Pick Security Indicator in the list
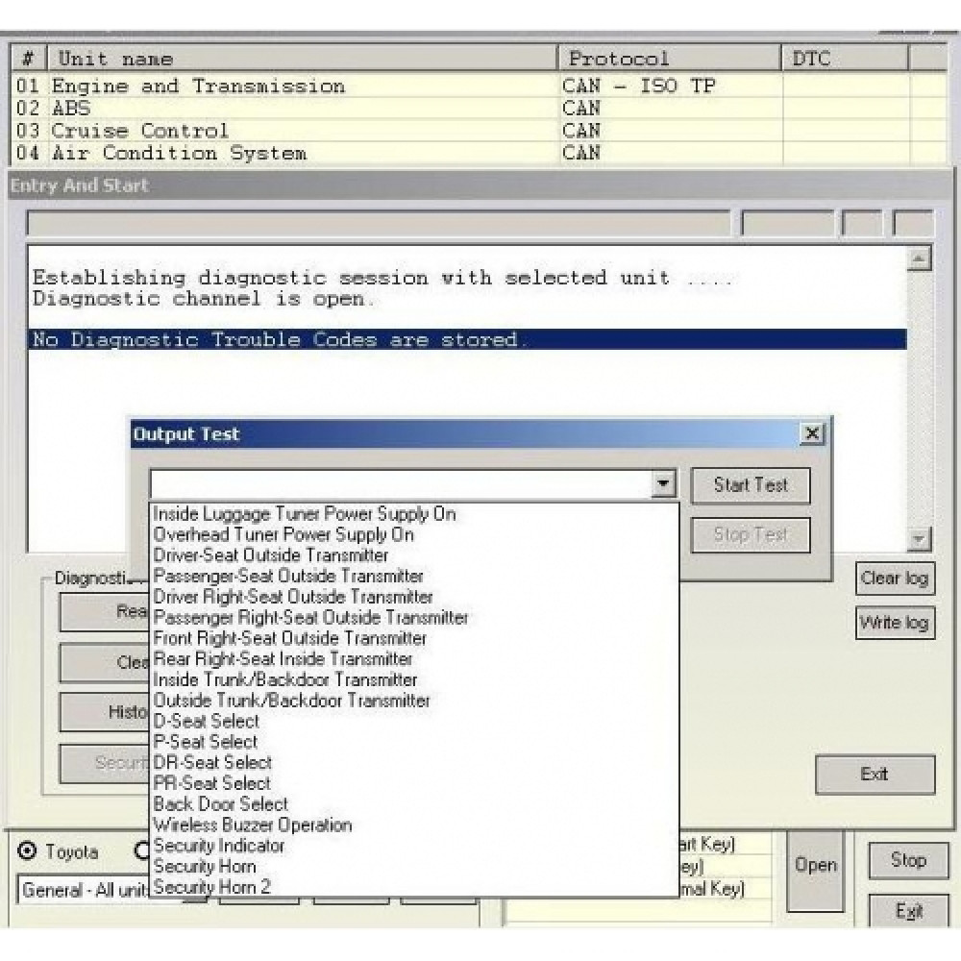The image size is (961, 961). (x=219, y=846)
